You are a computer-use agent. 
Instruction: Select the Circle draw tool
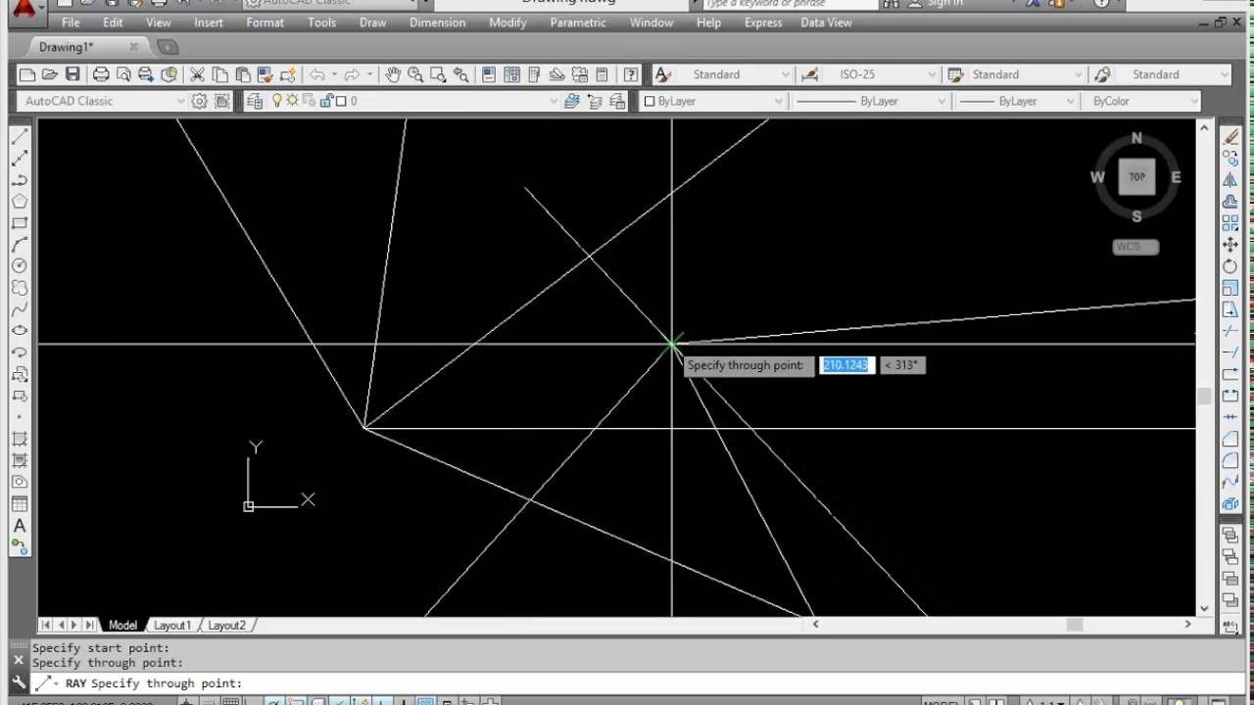click(x=20, y=265)
